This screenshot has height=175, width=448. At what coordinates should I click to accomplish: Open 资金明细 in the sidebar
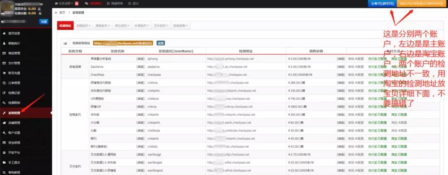point(26,142)
